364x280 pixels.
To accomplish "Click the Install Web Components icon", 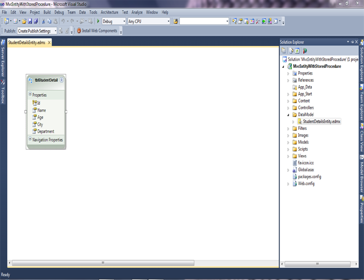I will (x=79, y=31).
